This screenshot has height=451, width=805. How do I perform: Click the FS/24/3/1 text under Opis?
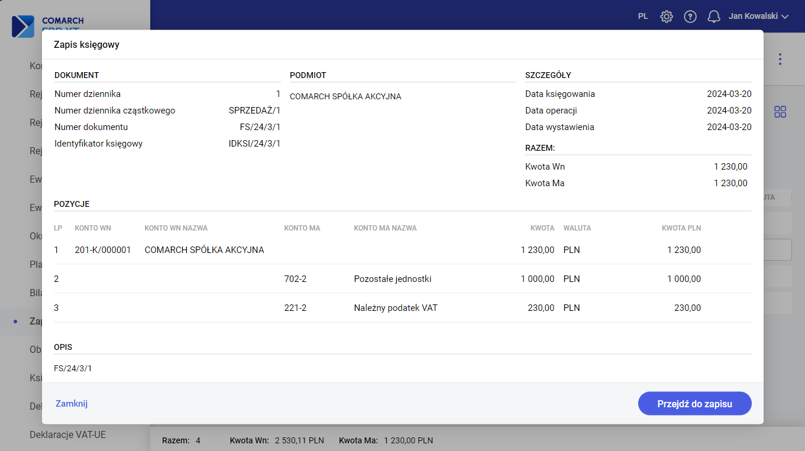coord(73,368)
